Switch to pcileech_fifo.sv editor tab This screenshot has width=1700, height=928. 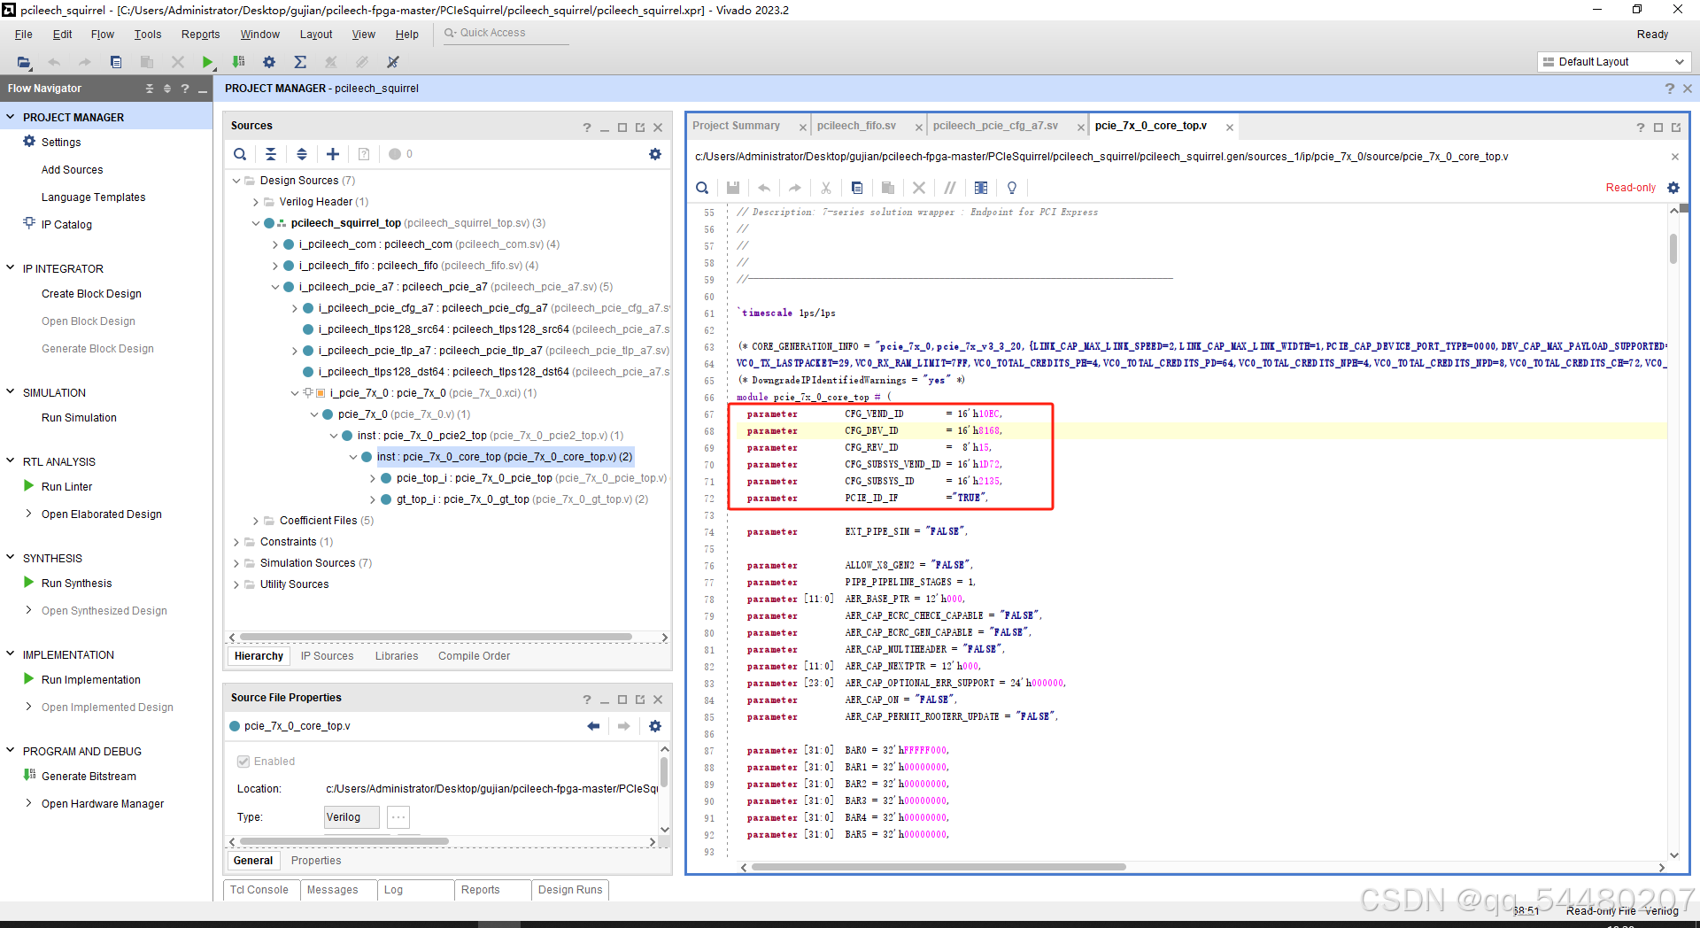coord(856,126)
